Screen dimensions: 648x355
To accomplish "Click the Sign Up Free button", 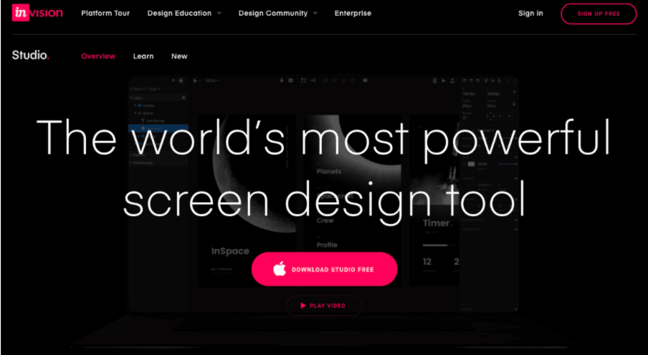I will pos(599,14).
